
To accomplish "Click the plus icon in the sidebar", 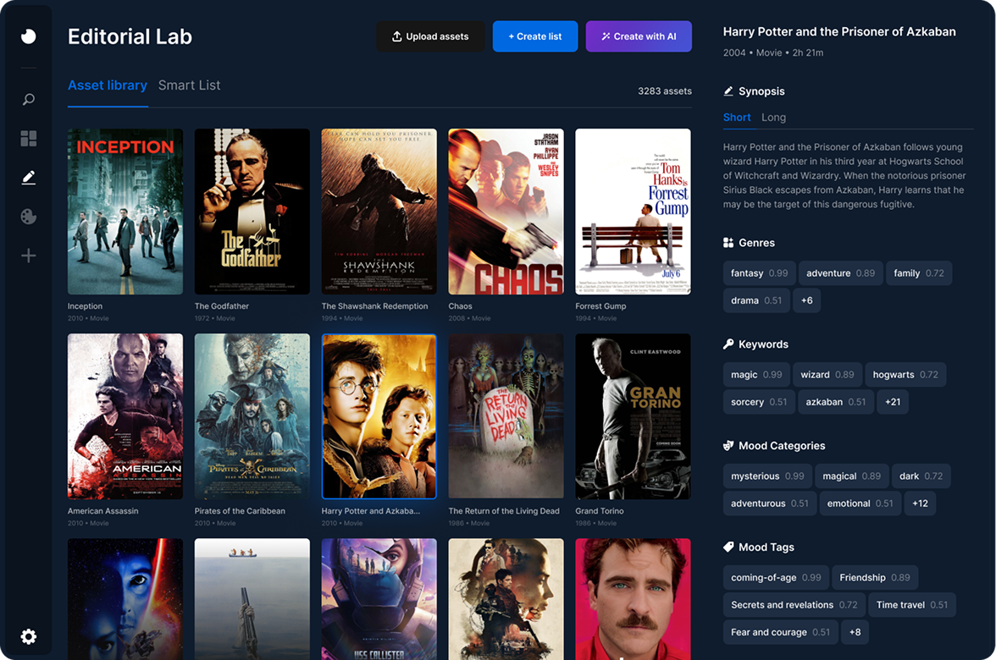I will (29, 256).
